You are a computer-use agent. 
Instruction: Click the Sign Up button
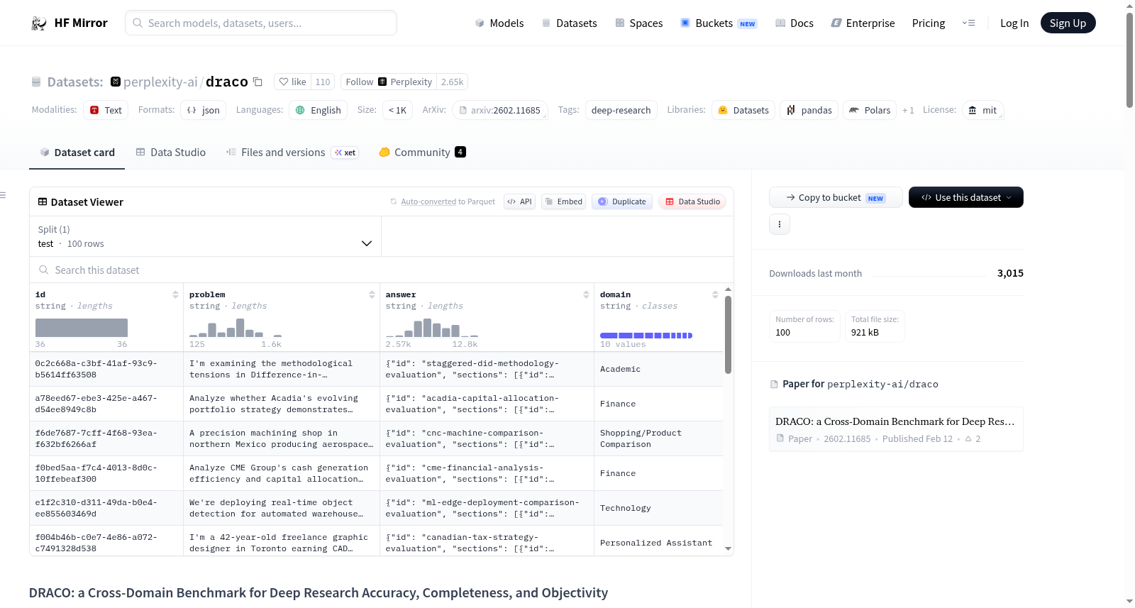tap(1068, 23)
